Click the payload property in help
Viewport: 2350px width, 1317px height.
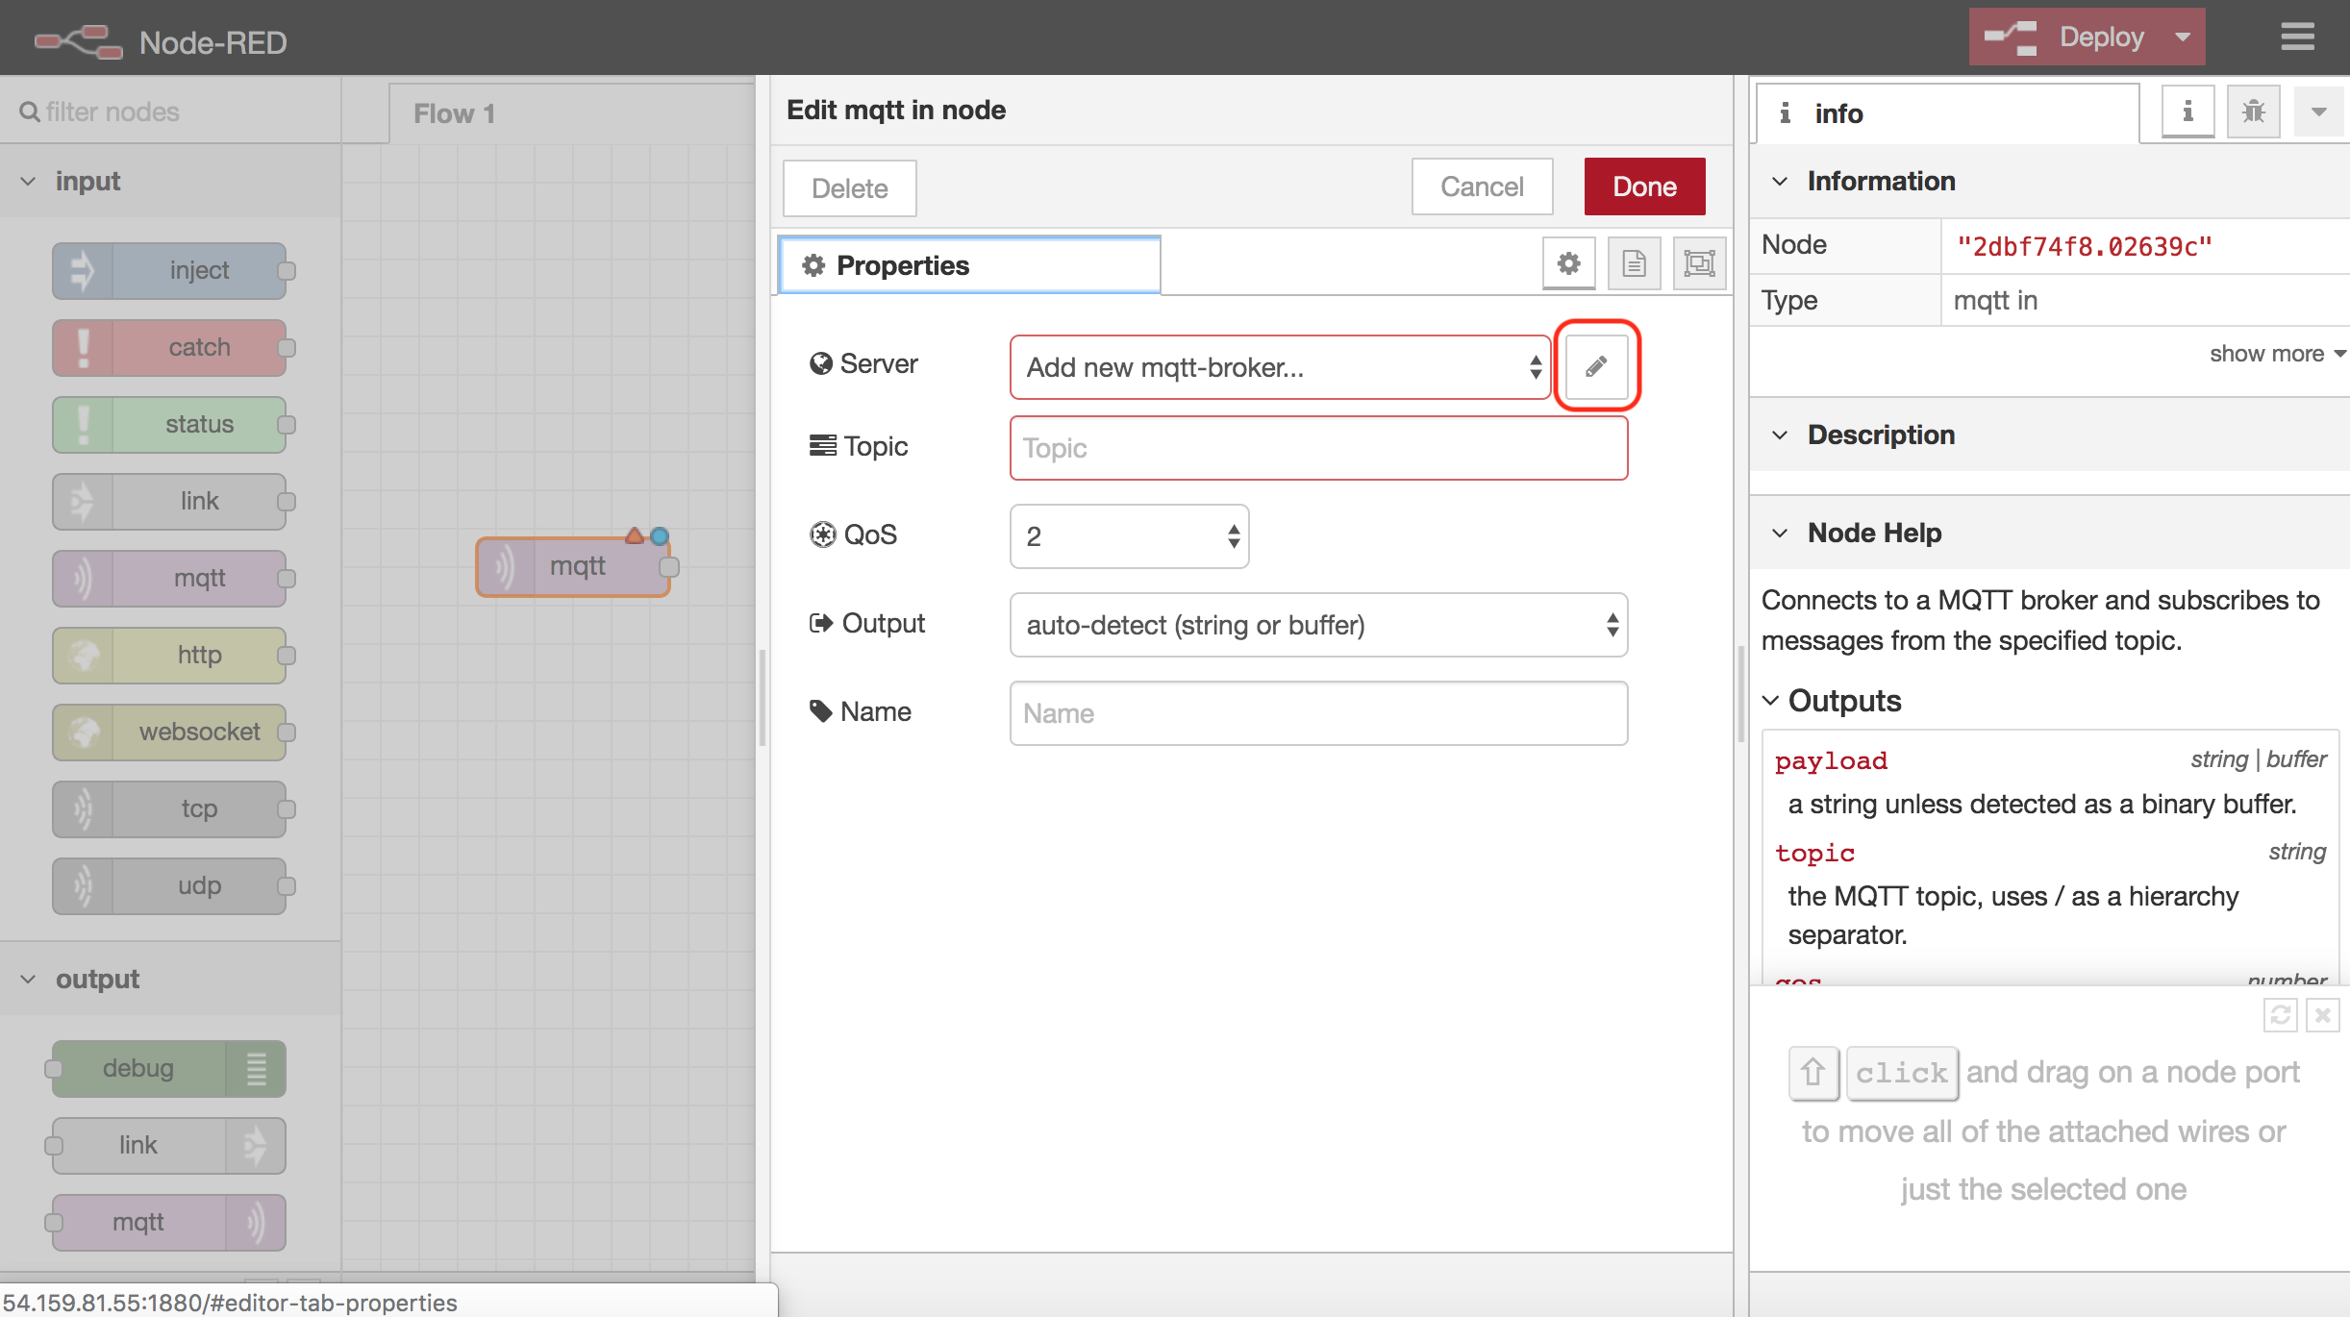(x=1831, y=760)
